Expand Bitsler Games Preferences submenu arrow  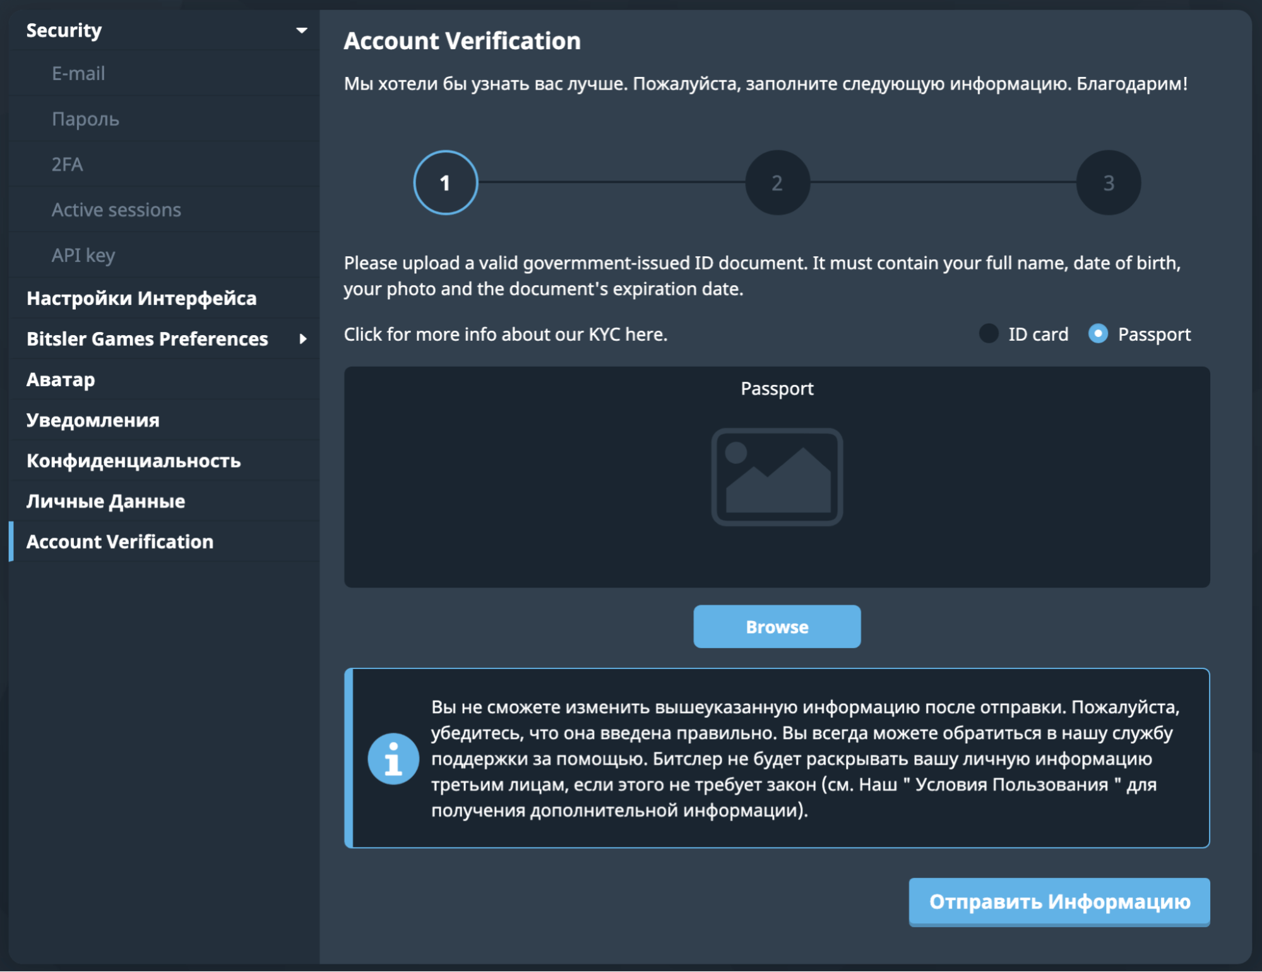303,339
